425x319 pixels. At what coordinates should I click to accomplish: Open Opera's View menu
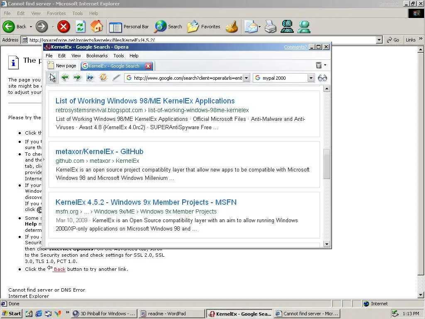pos(76,56)
